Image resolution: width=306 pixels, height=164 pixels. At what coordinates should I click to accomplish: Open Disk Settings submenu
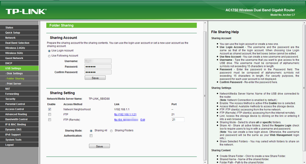[20, 73]
